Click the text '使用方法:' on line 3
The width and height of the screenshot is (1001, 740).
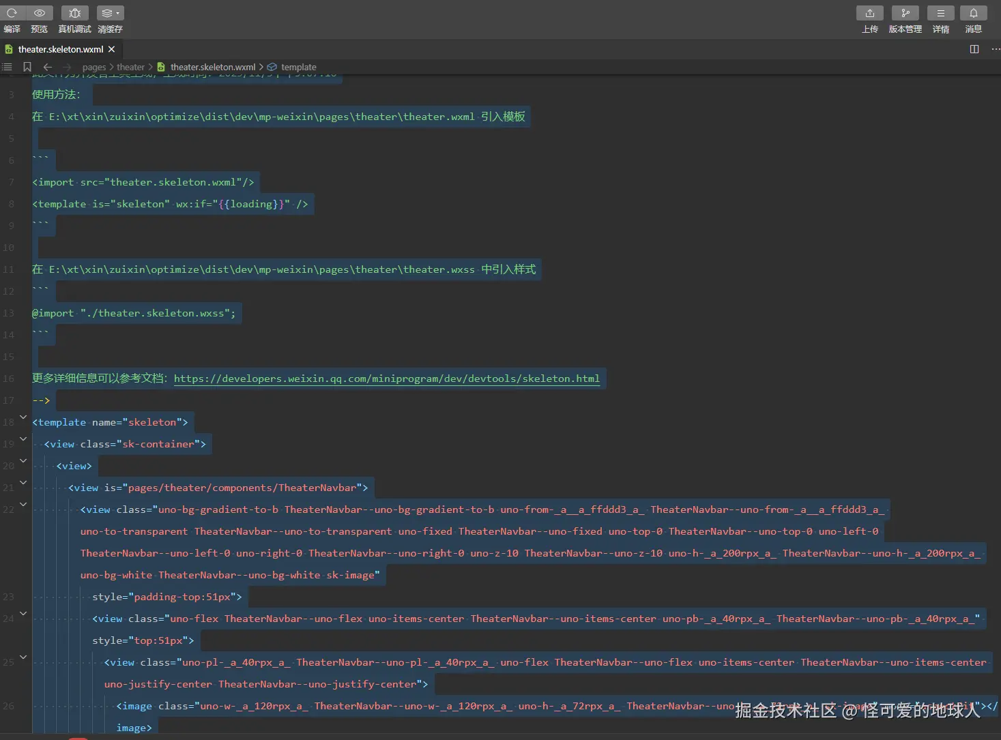[56, 95]
